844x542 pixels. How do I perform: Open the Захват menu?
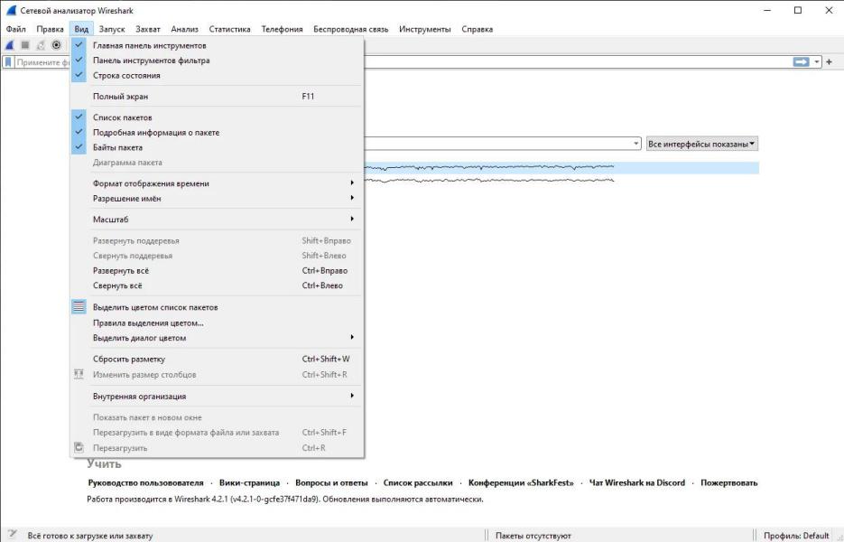[148, 29]
